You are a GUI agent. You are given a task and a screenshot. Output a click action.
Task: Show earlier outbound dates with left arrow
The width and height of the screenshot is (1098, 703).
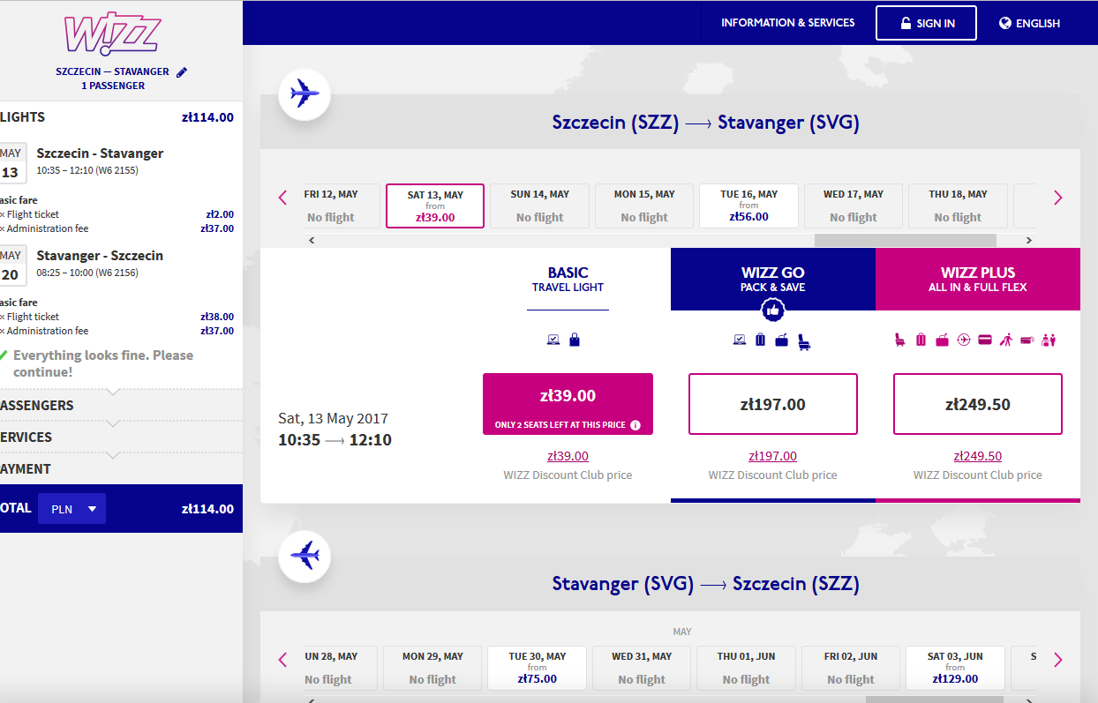pyautogui.click(x=283, y=198)
